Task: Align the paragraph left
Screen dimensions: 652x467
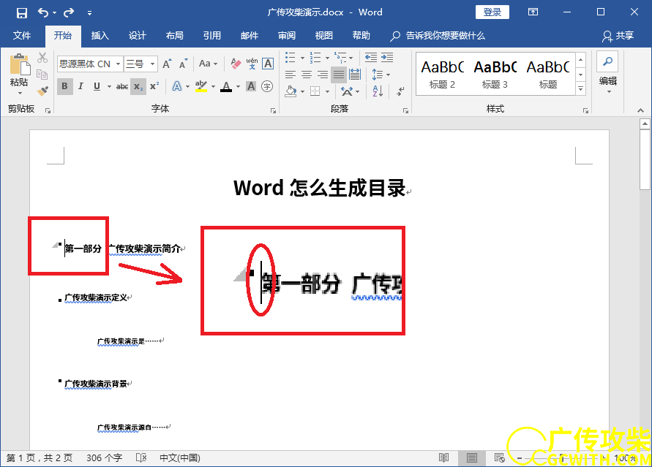Action: 291,75
